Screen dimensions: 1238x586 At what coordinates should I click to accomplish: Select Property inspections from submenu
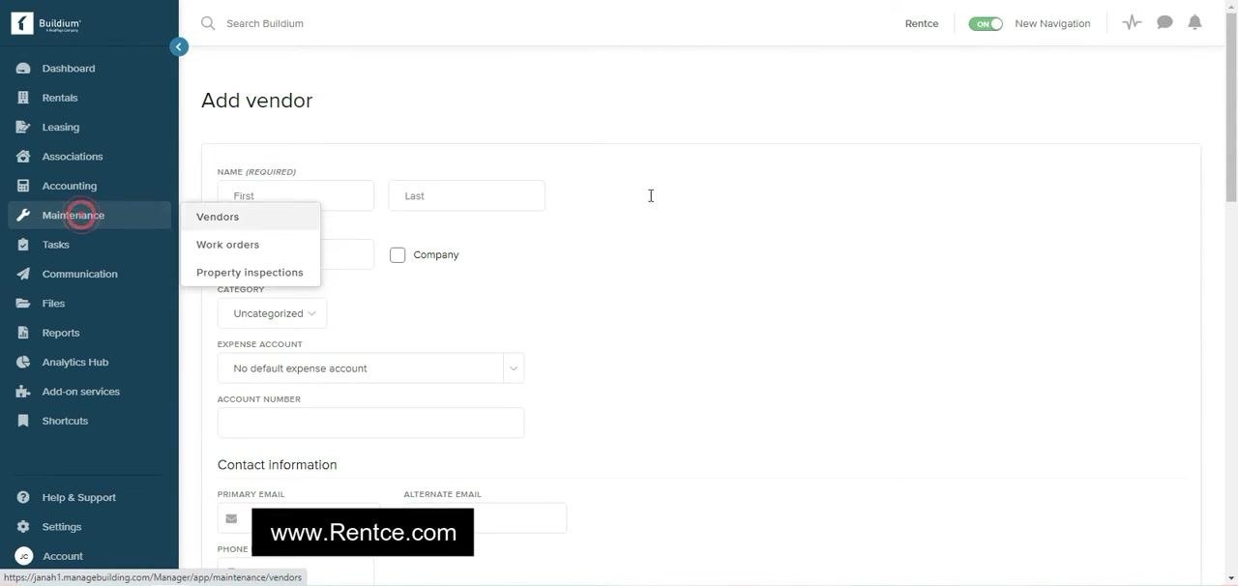click(x=250, y=273)
